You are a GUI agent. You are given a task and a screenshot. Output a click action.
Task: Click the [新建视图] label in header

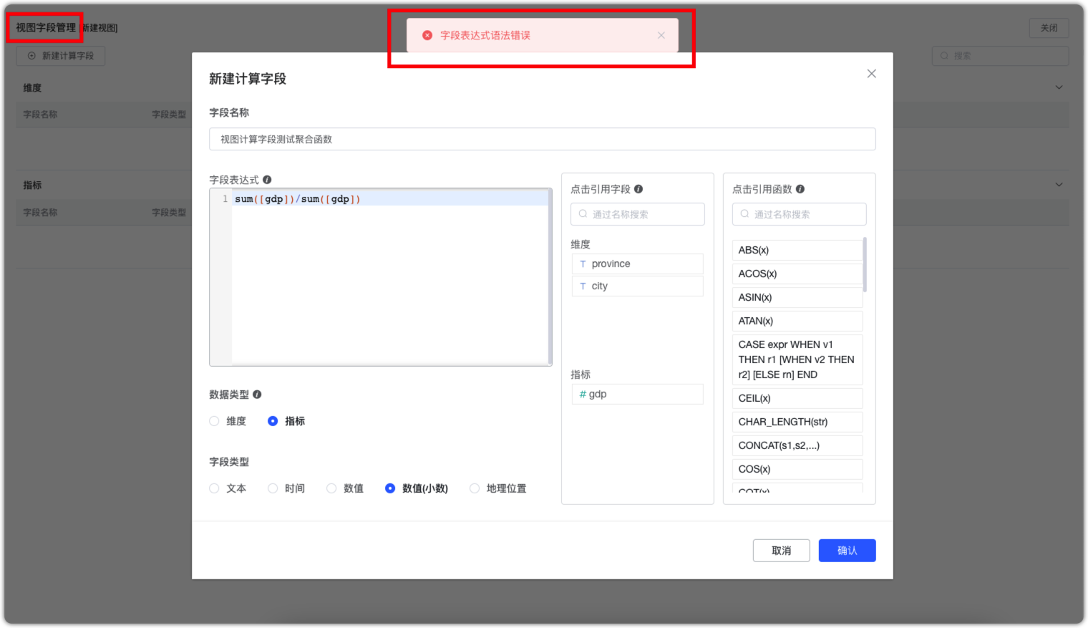(x=99, y=28)
